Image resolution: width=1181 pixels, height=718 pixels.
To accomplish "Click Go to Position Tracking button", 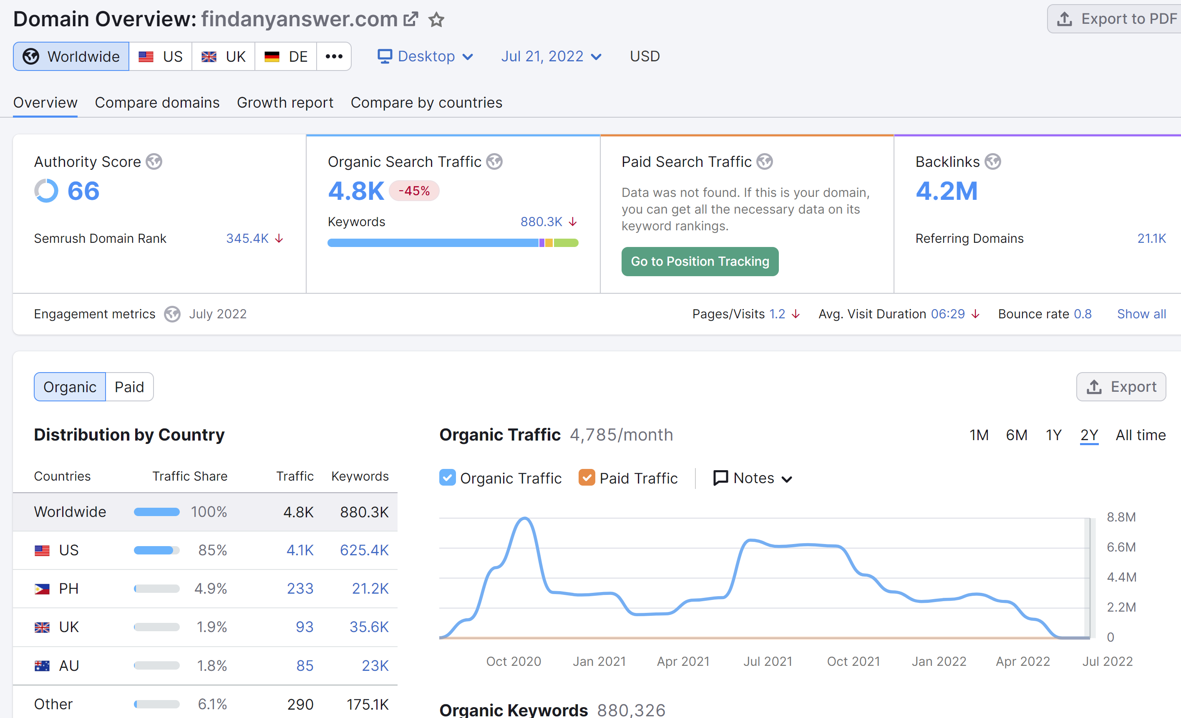I will pos(700,261).
